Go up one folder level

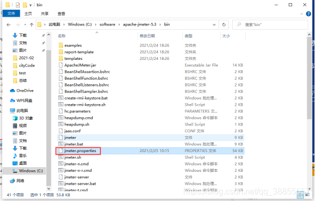(32, 24)
